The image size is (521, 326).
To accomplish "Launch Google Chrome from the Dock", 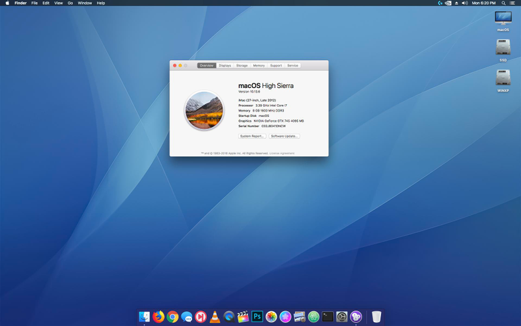I will (173, 317).
